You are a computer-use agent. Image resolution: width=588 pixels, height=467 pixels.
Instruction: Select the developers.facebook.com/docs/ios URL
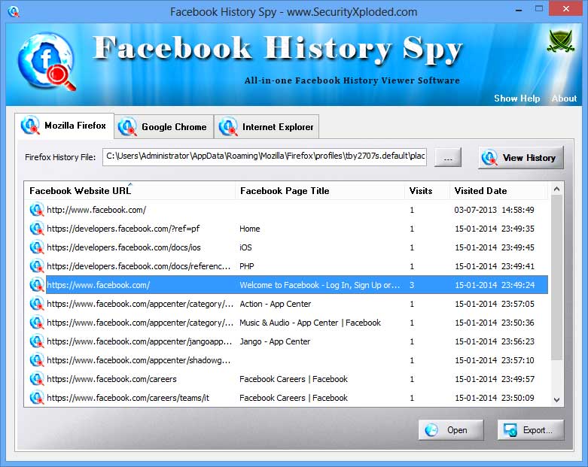(123, 247)
